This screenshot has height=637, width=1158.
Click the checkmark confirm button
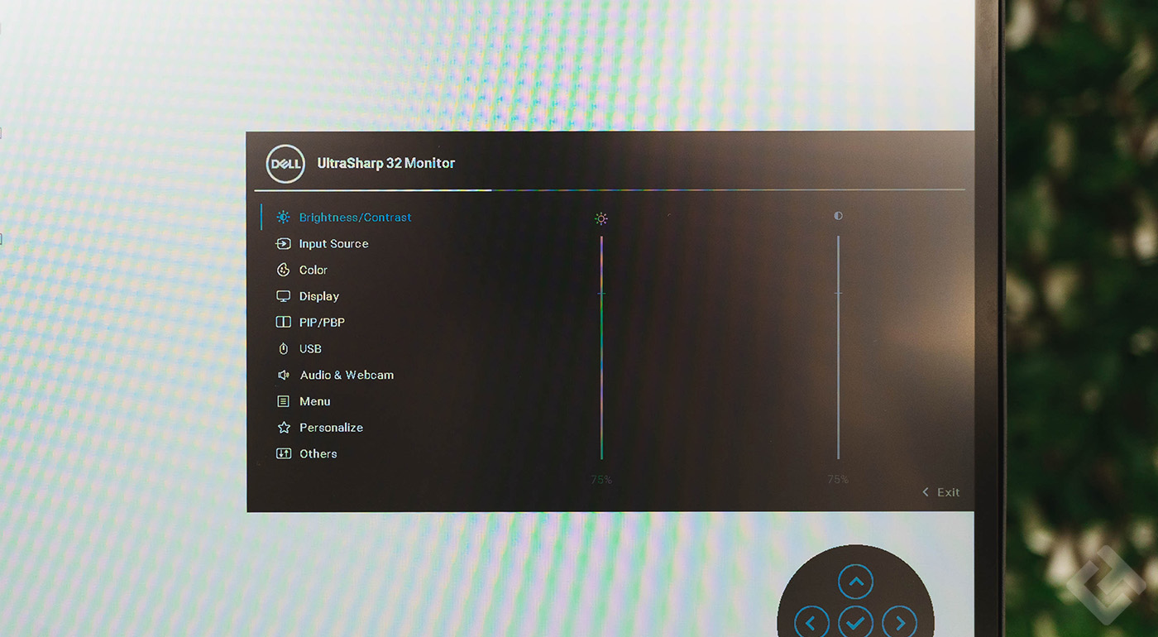click(x=855, y=622)
